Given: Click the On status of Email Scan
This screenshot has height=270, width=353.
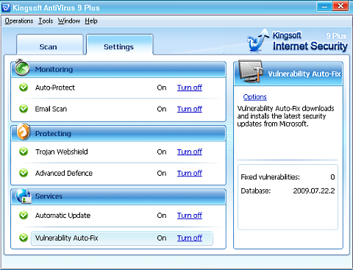Looking at the screenshot, I should [162, 109].
